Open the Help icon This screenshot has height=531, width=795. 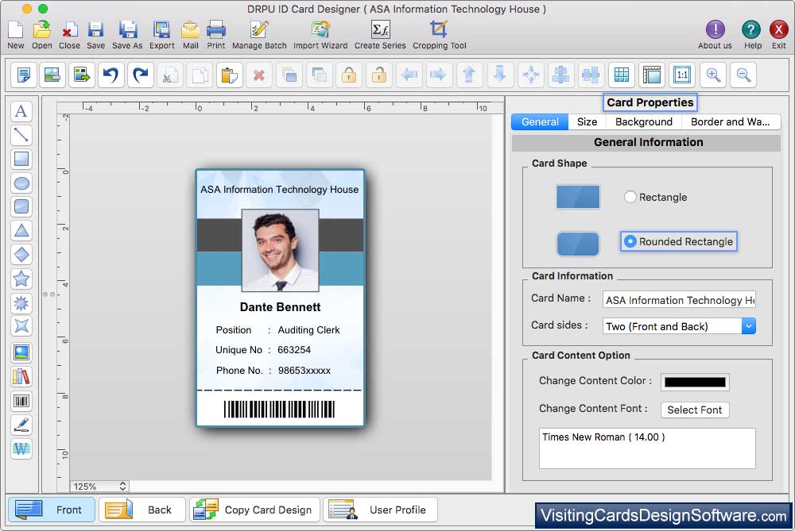point(752,34)
